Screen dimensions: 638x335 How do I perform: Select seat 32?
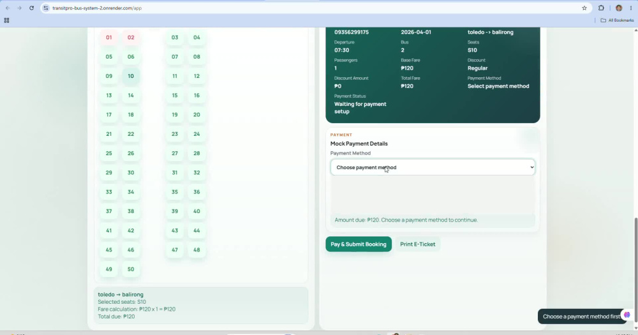[x=197, y=172]
